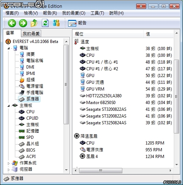Click the tree panel scroll-down arrow

66,170
